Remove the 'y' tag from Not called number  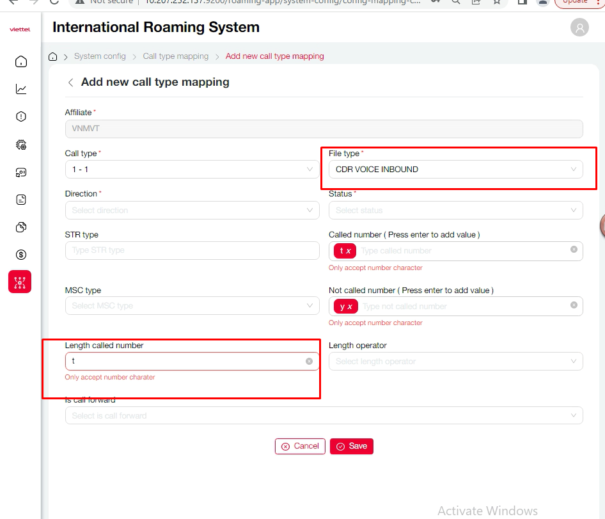[x=350, y=307]
